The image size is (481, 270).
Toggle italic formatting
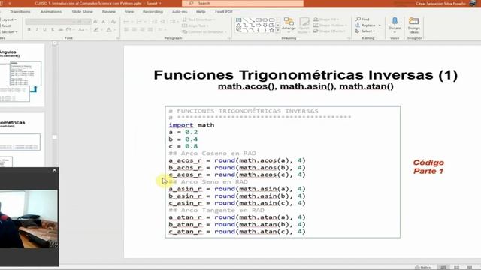pyautogui.click(x=37, y=30)
